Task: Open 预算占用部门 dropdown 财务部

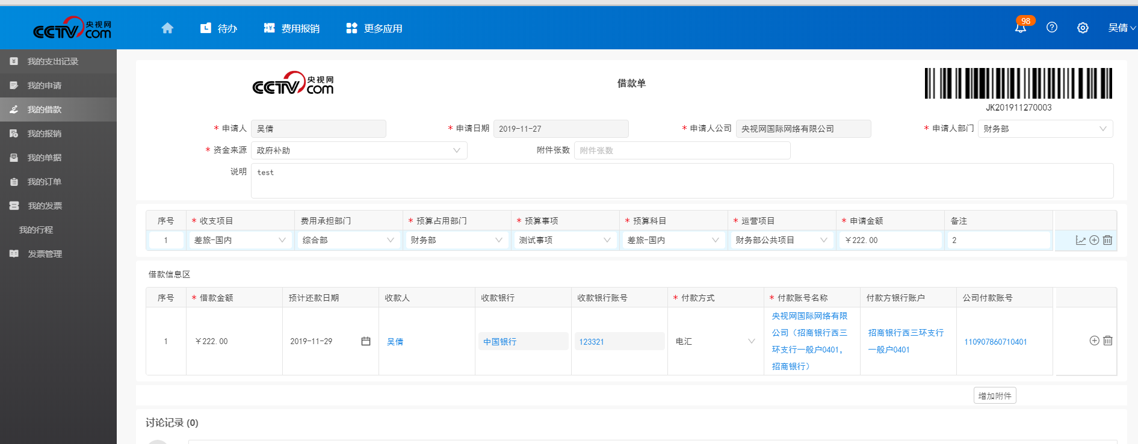Action: (x=457, y=240)
